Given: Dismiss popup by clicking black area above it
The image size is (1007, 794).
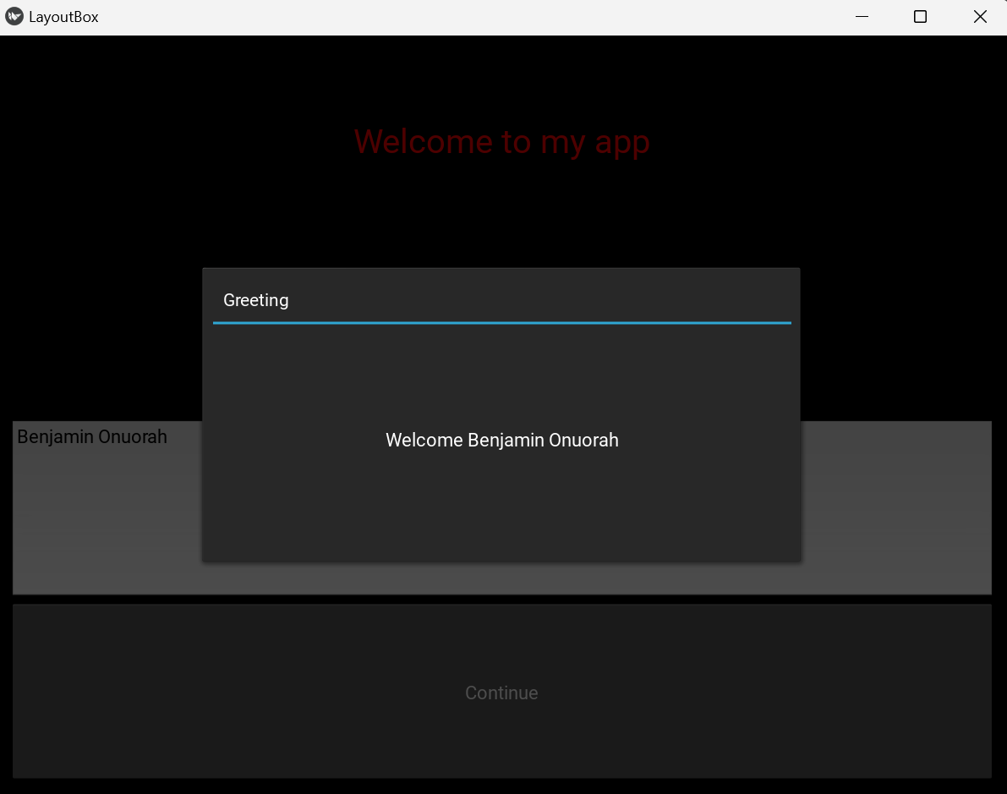Looking at the screenshot, I should (x=501, y=220).
